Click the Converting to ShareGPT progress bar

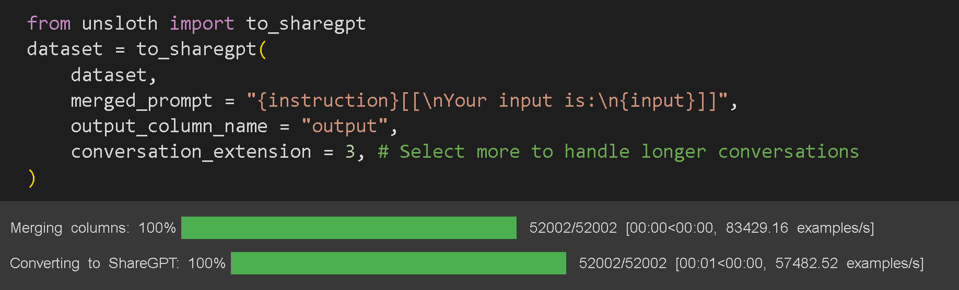[398, 263]
